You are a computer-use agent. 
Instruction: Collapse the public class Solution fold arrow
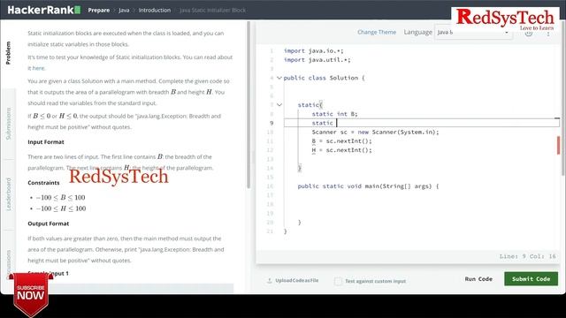point(279,78)
